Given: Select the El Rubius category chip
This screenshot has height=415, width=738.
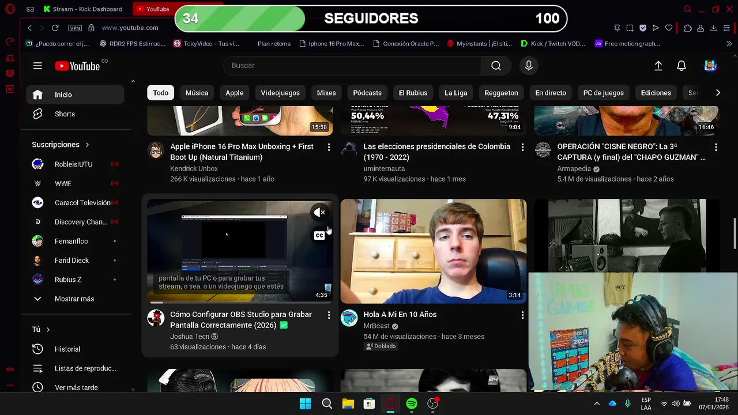Looking at the screenshot, I should coord(413,93).
